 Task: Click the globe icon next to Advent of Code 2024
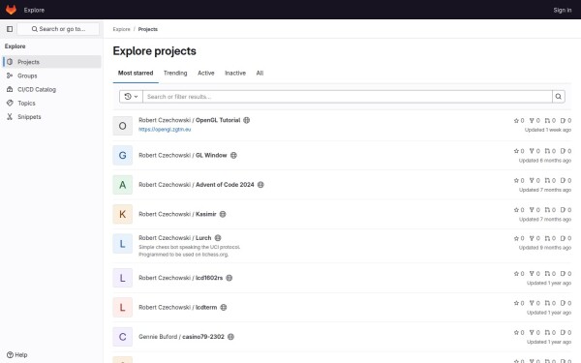pos(260,185)
